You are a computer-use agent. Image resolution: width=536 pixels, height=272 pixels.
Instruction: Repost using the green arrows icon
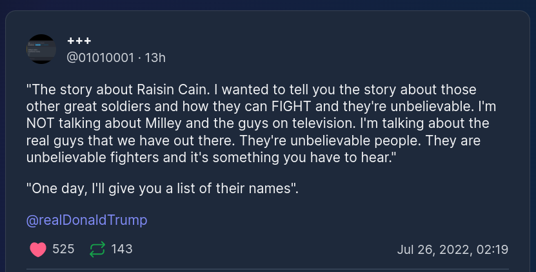(97, 249)
